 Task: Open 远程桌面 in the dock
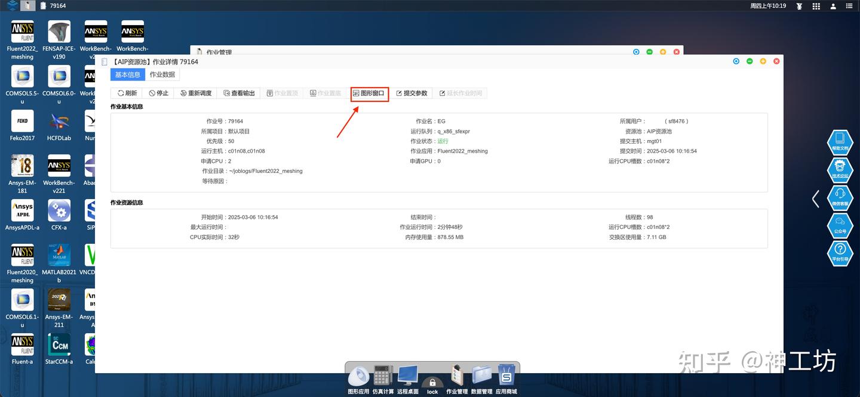coord(408,380)
